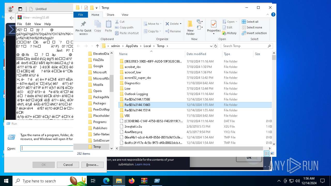Screen dimensions: 331x186
Task: Pin the folder to Quick access
Action: (x=83, y=28)
